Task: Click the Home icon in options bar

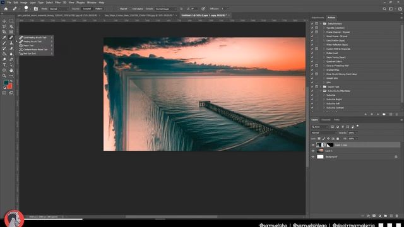Action: (x=6, y=9)
